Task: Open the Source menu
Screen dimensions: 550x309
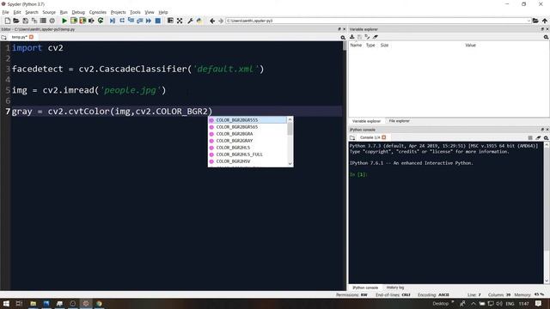Action: pyautogui.click(x=49, y=12)
